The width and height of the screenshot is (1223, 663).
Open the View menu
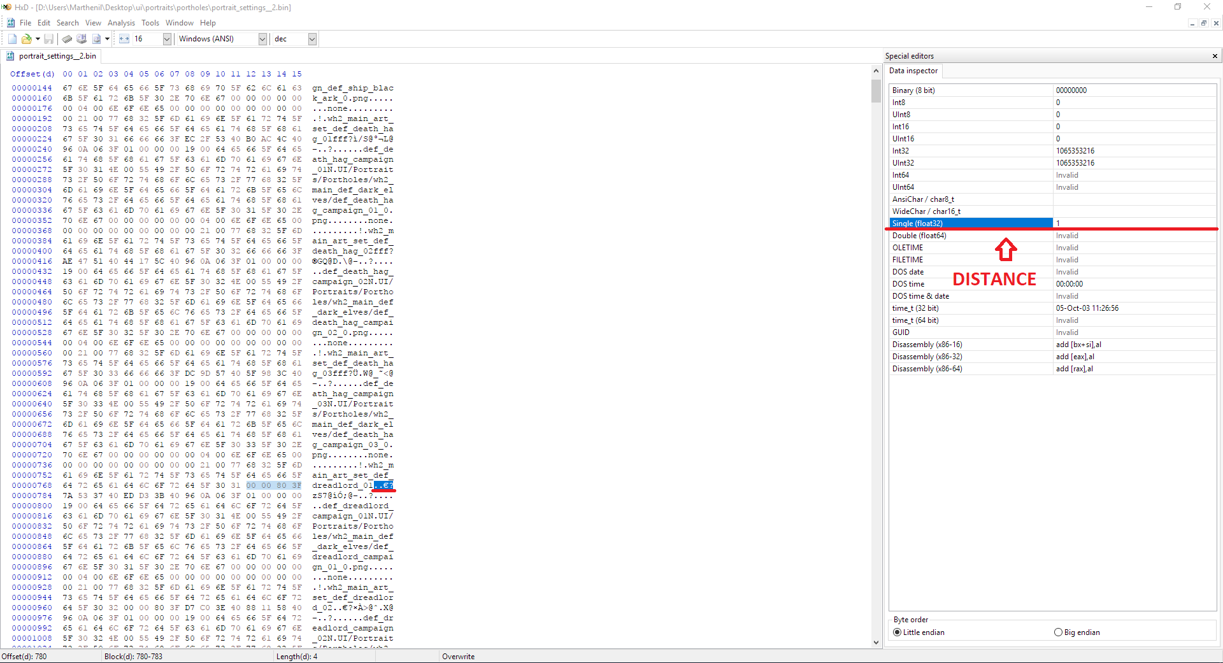tap(93, 23)
